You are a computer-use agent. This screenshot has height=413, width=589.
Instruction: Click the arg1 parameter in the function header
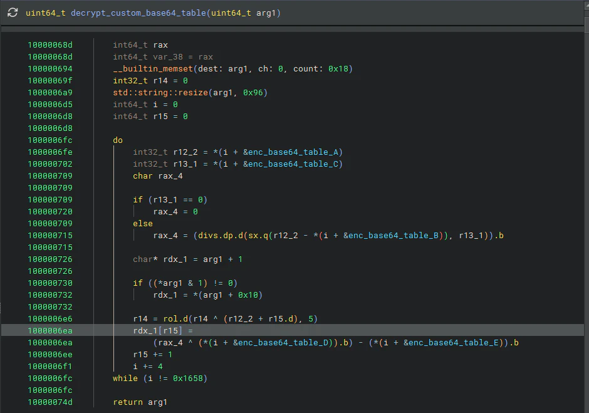266,13
